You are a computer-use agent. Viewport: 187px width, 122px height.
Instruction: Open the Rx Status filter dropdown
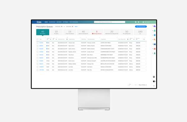(140, 39)
